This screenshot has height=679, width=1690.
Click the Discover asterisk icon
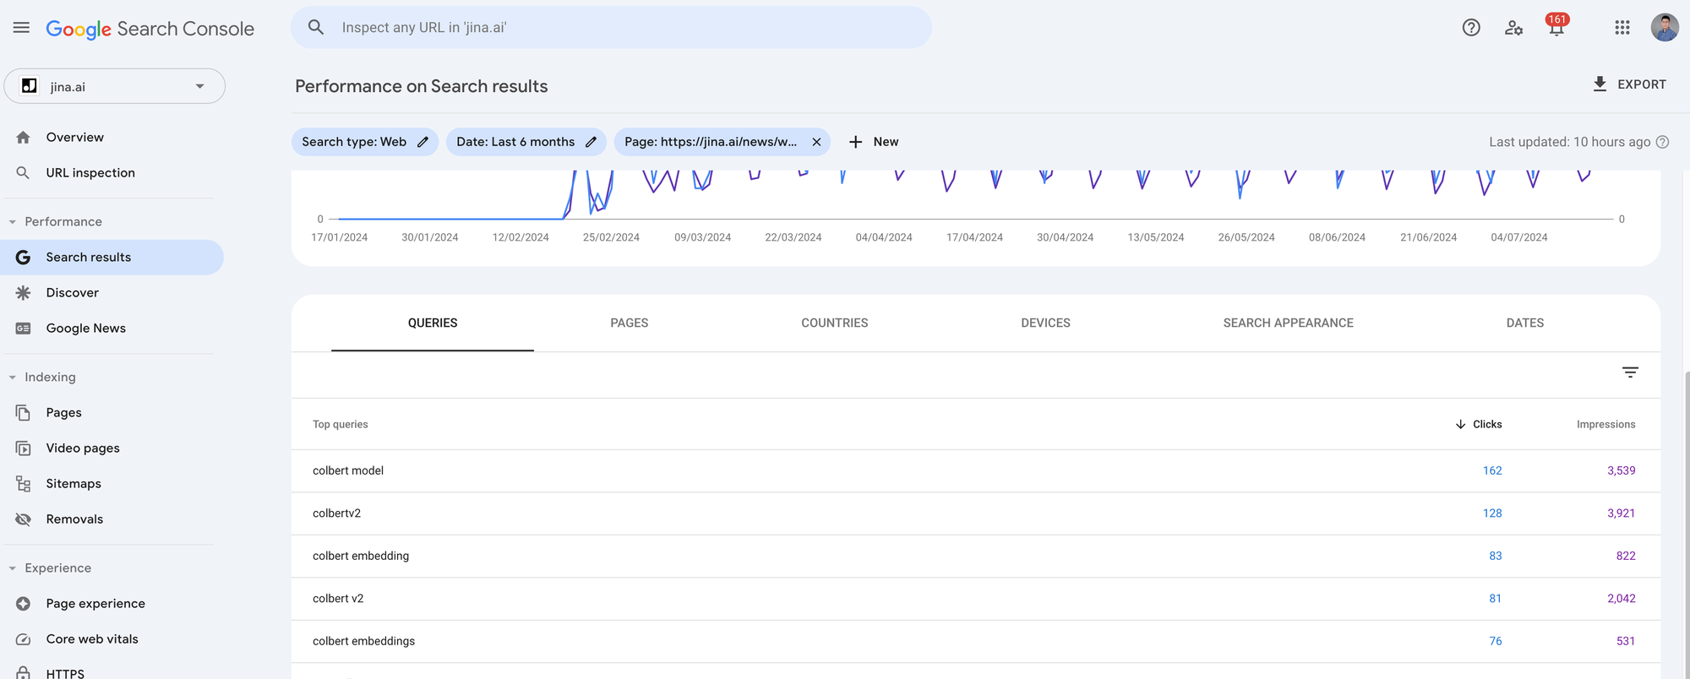click(x=23, y=292)
